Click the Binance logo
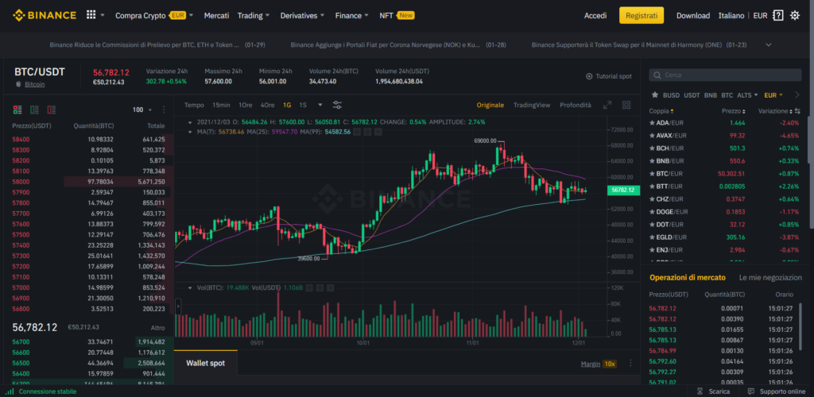The width and height of the screenshot is (814, 397). pos(45,15)
